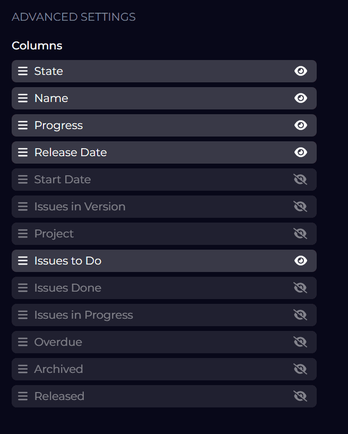Toggle visibility of the Name column
348x434 pixels.
(x=300, y=98)
